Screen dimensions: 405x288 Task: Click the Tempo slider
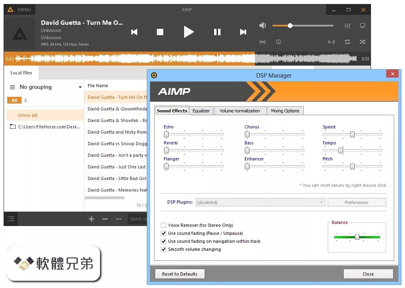pos(353,150)
